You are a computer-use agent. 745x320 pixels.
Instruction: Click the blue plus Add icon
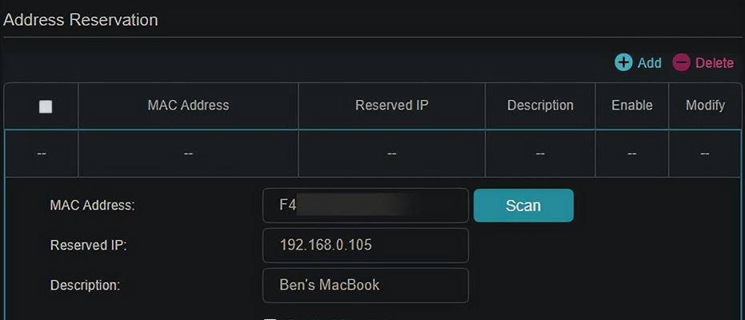[623, 62]
